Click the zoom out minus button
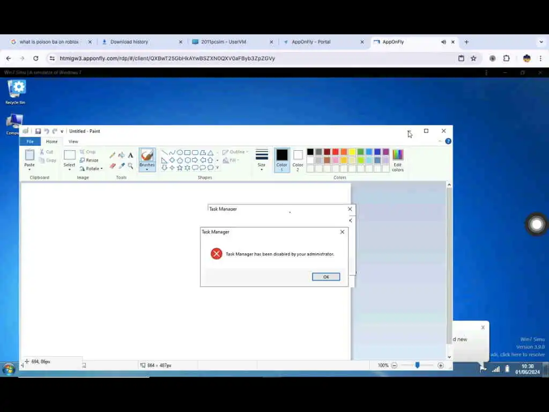 point(394,365)
